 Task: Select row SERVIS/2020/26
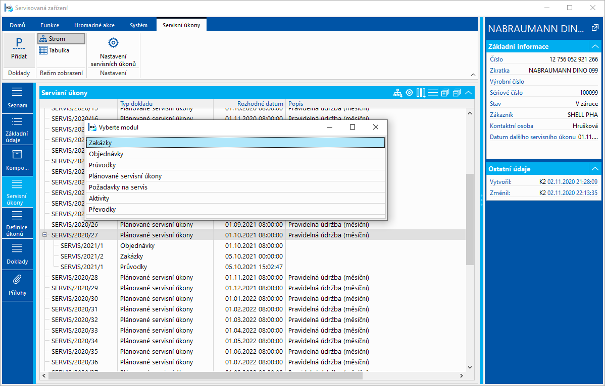[x=253, y=224]
